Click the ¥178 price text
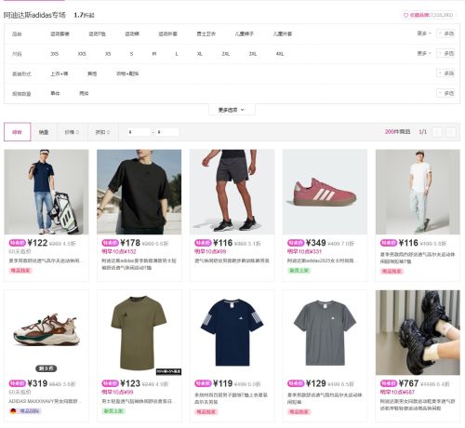This screenshot has width=465, height=428. 130,243
